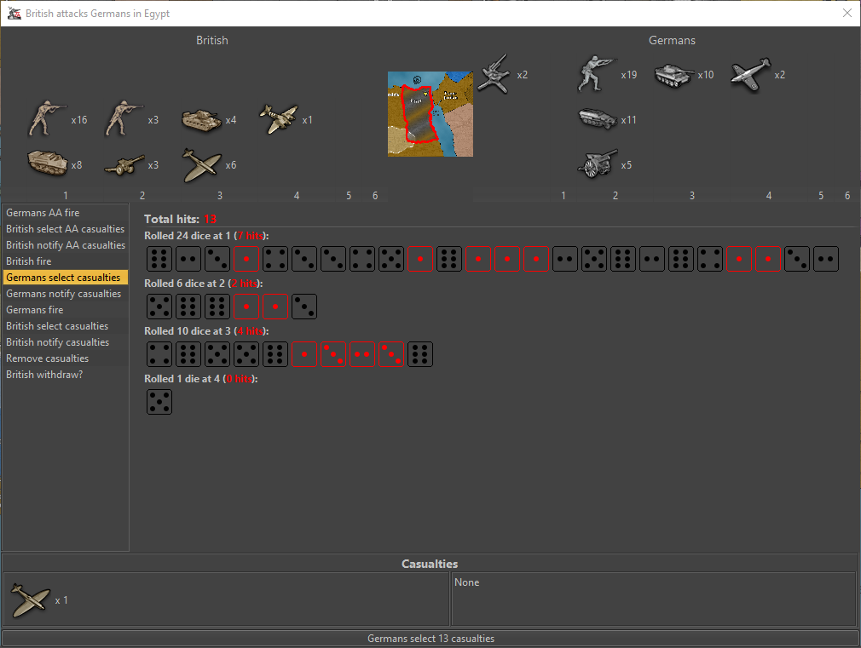
Task: Click the British bomber plane icon
Action: click(279, 120)
